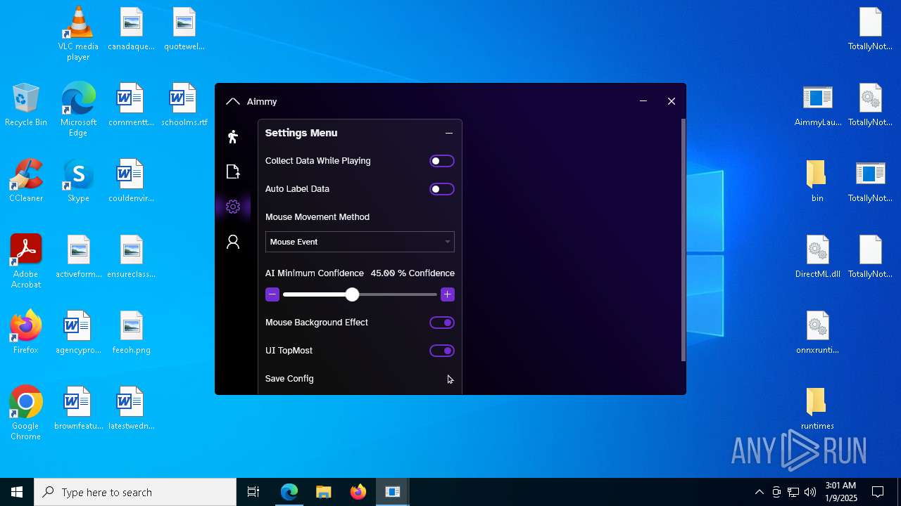The width and height of the screenshot is (901, 506).
Task: Select canadaque... image file on desktop
Action: (131, 28)
